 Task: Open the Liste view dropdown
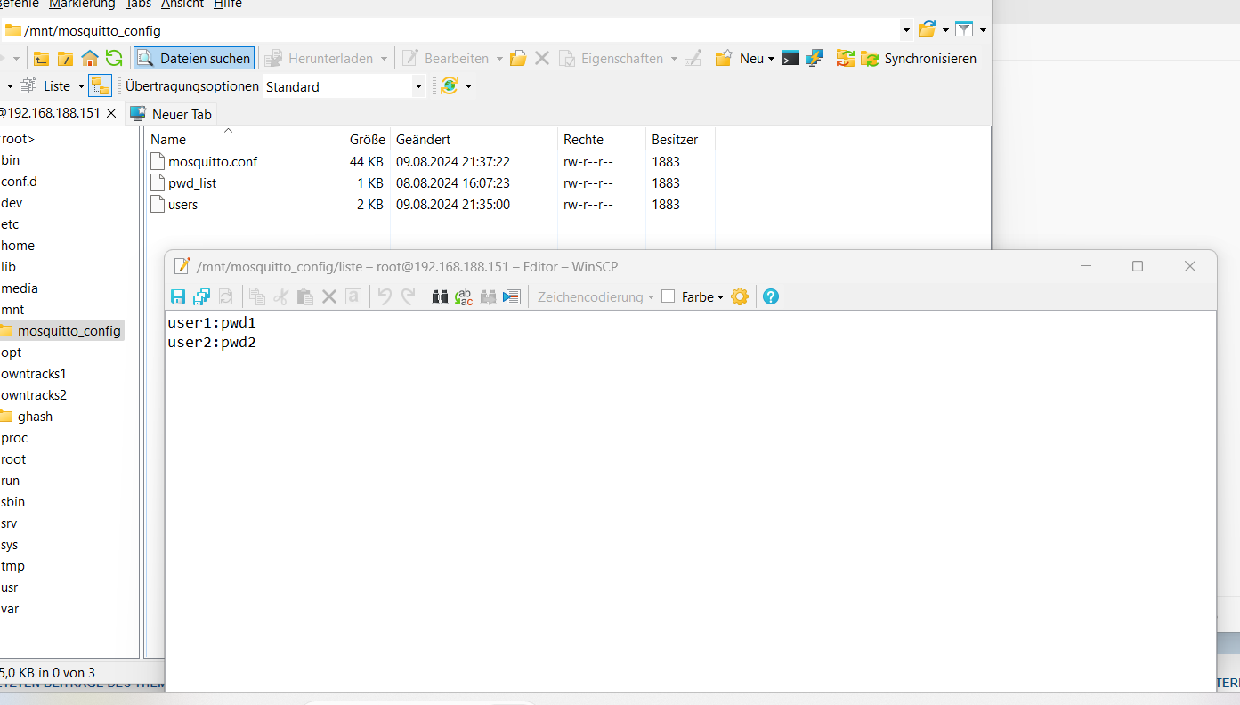(81, 86)
